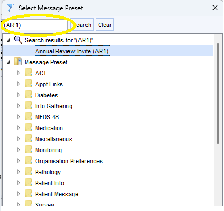
Task: Click the Pathology folder icon
Action: tap(29, 171)
